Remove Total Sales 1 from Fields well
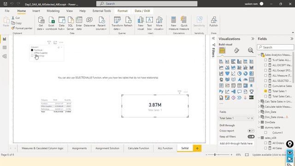This screenshot has height=166, width=295. coord(252,118)
